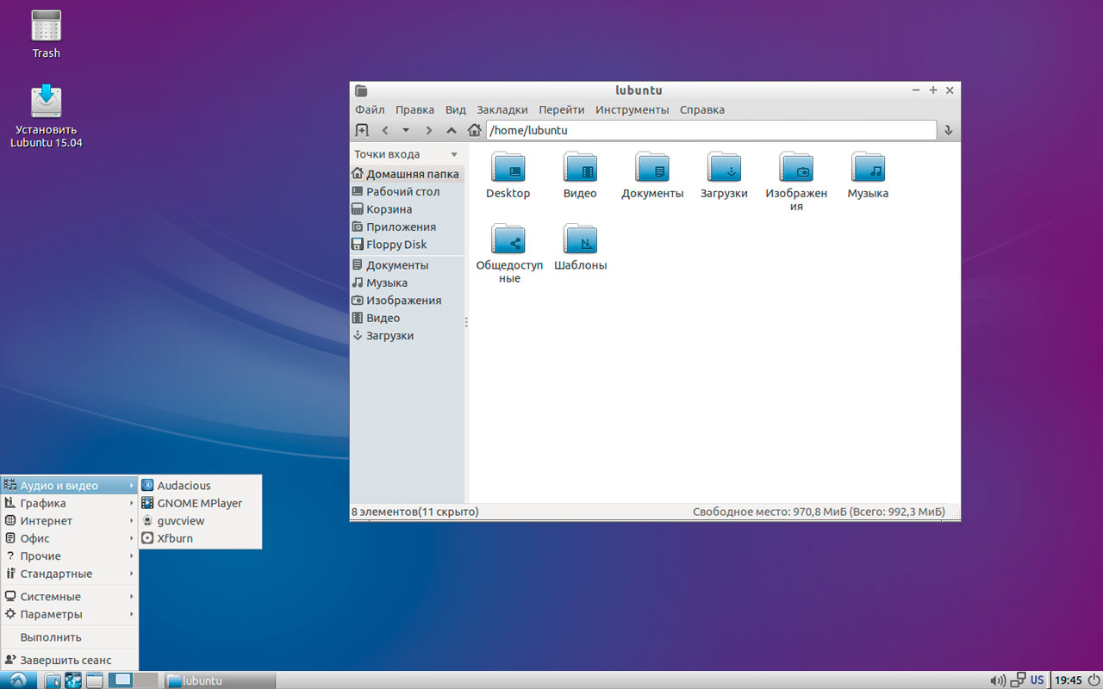
Task: Toggle the US keyboard layout indicator
Action: point(1038,680)
